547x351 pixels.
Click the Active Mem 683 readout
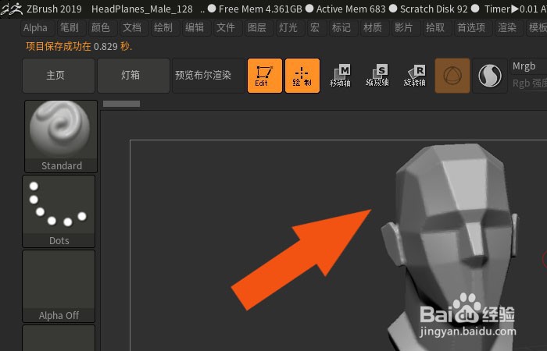351,9
